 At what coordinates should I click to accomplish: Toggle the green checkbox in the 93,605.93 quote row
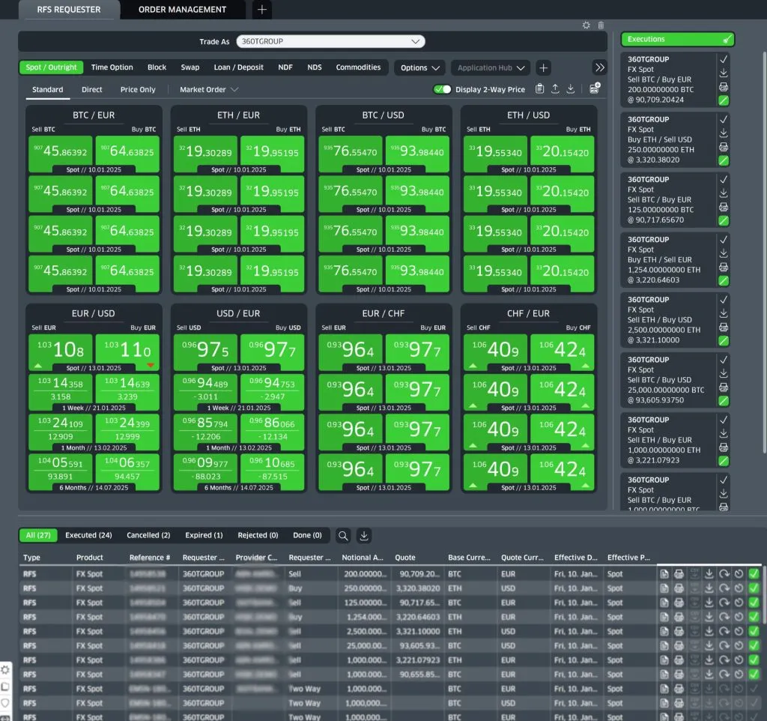[754, 645]
